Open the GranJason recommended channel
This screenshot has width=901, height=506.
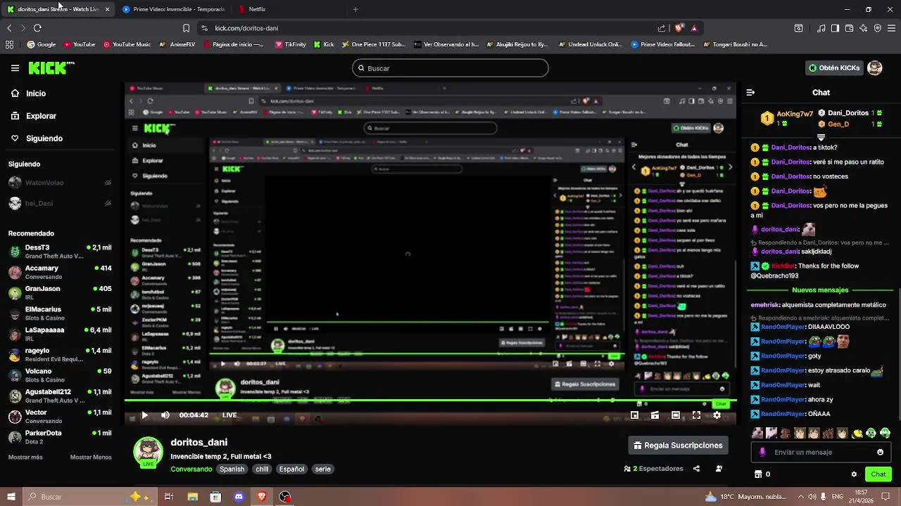coord(60,292)
